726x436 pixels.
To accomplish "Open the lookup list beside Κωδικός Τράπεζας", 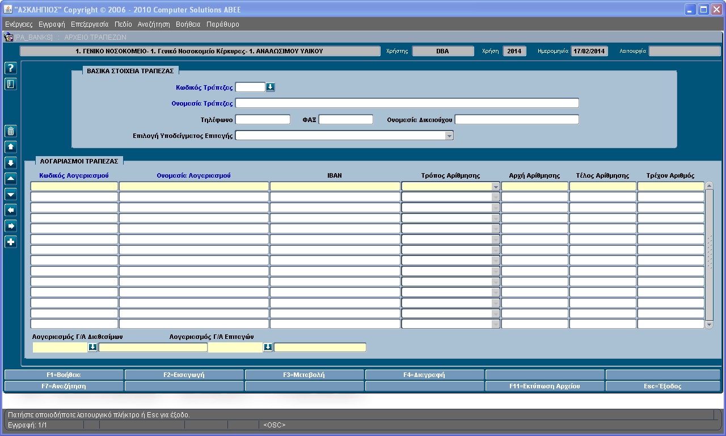I will click(x=271, y=87).
